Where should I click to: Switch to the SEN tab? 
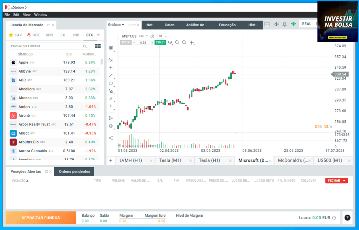click(x=49, y=35)
